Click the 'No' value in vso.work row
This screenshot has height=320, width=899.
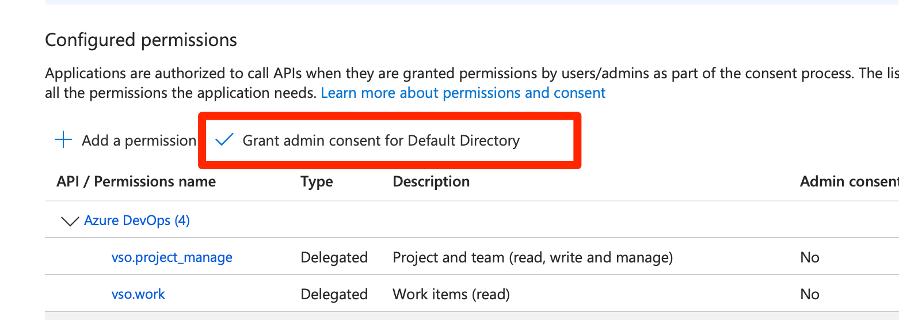click(809, 294)
